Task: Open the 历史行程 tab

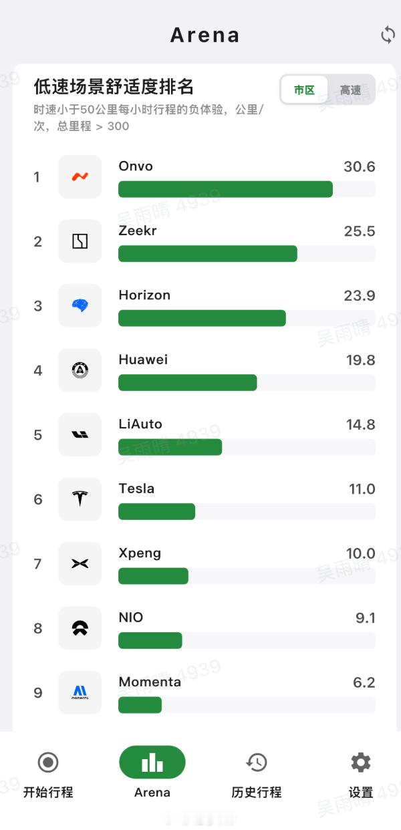Action: [257, 774]
